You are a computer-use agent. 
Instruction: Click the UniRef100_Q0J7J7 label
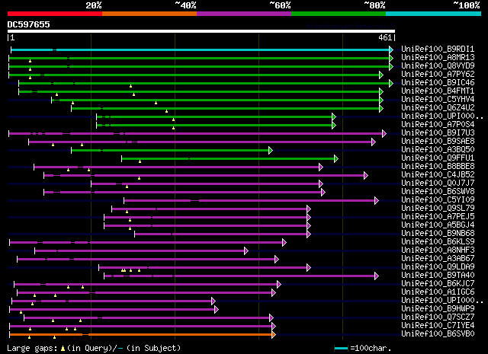point(438,183)
